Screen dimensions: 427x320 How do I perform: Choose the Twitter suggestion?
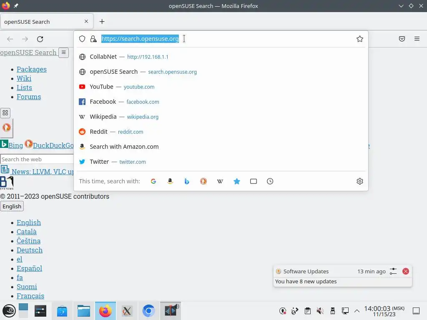tap(221, 162)
